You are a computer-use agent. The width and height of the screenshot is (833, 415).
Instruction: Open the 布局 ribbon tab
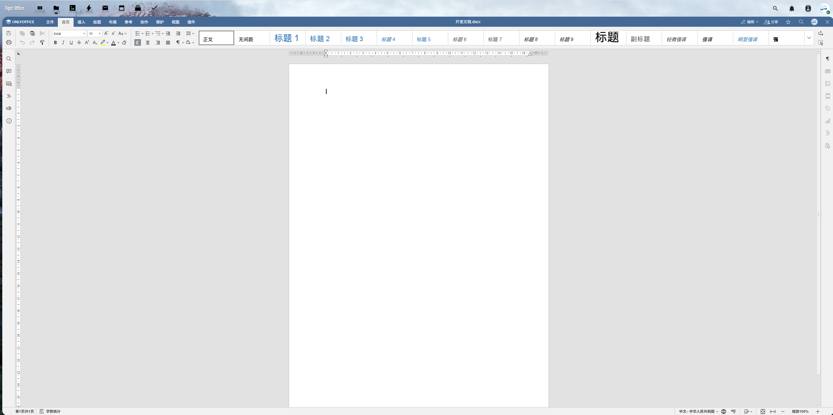tap(112, 22)
